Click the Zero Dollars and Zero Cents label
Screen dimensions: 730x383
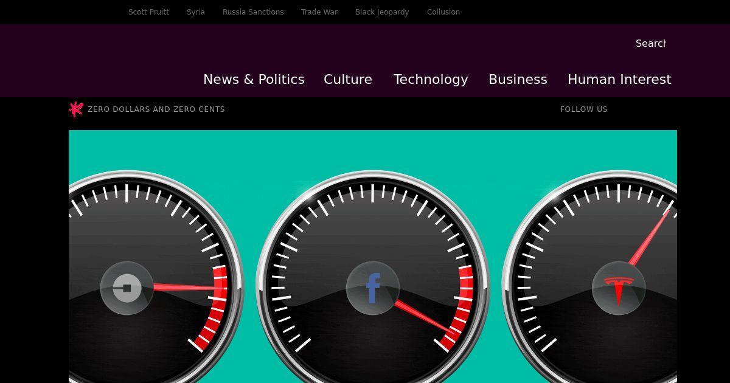tap(156, 109)
